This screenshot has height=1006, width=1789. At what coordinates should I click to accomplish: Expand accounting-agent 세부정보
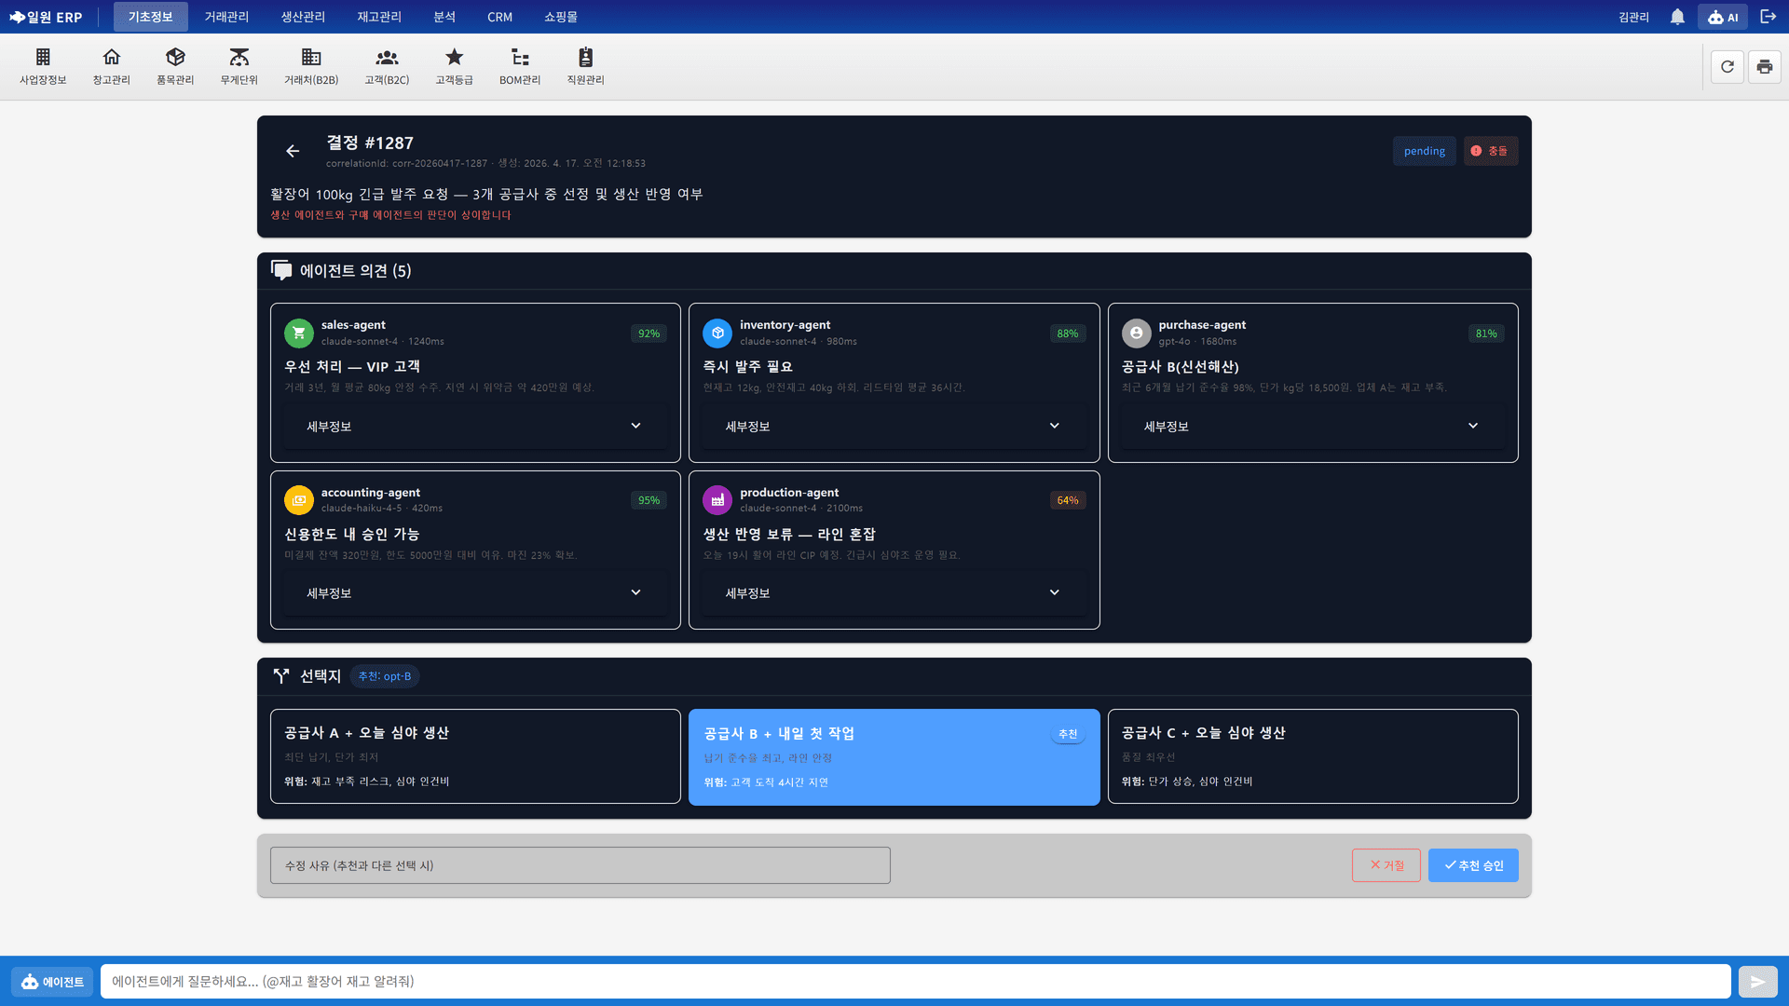pyautogui.click(x=475, y=593)
